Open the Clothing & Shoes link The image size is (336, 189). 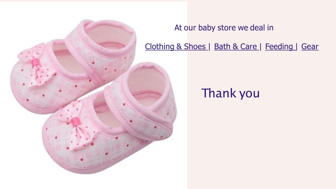tap(176, 47)
